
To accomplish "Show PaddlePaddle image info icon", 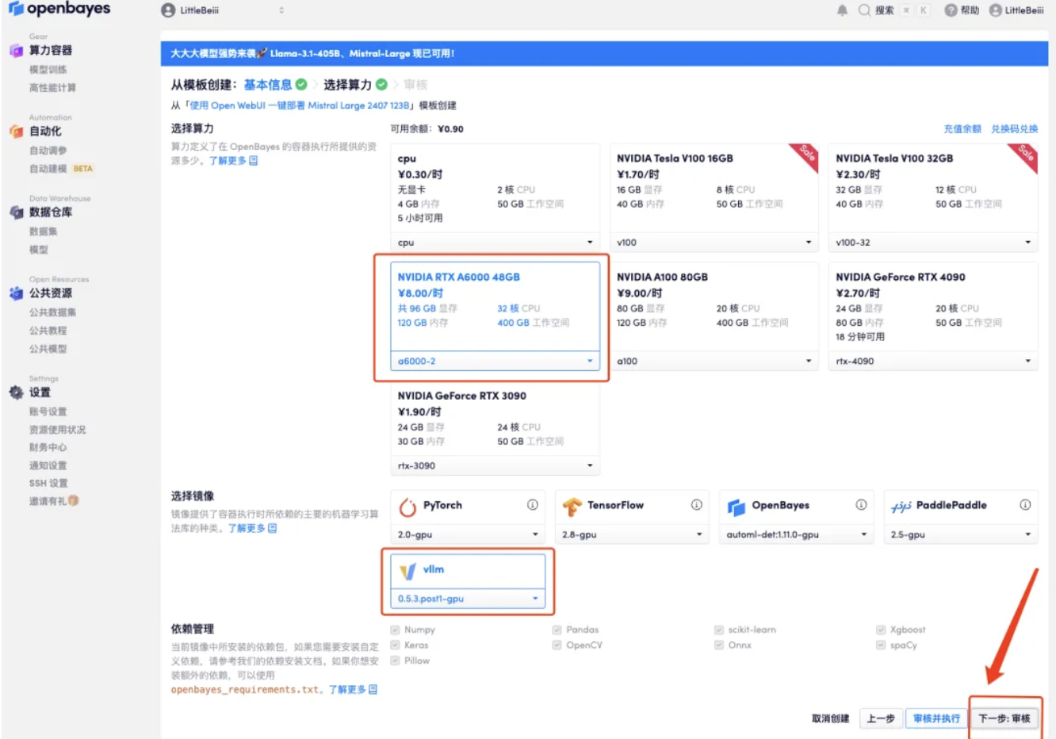I will 1025,505.
